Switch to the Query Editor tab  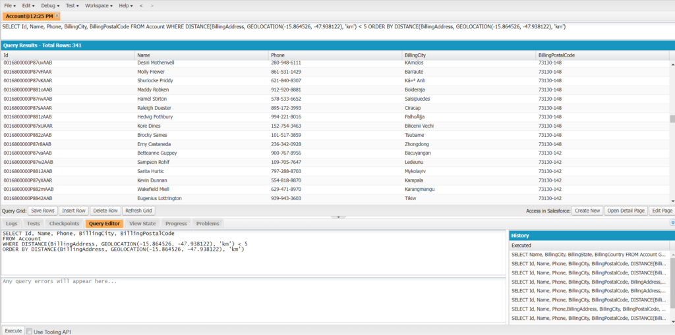tap(105, 224)
